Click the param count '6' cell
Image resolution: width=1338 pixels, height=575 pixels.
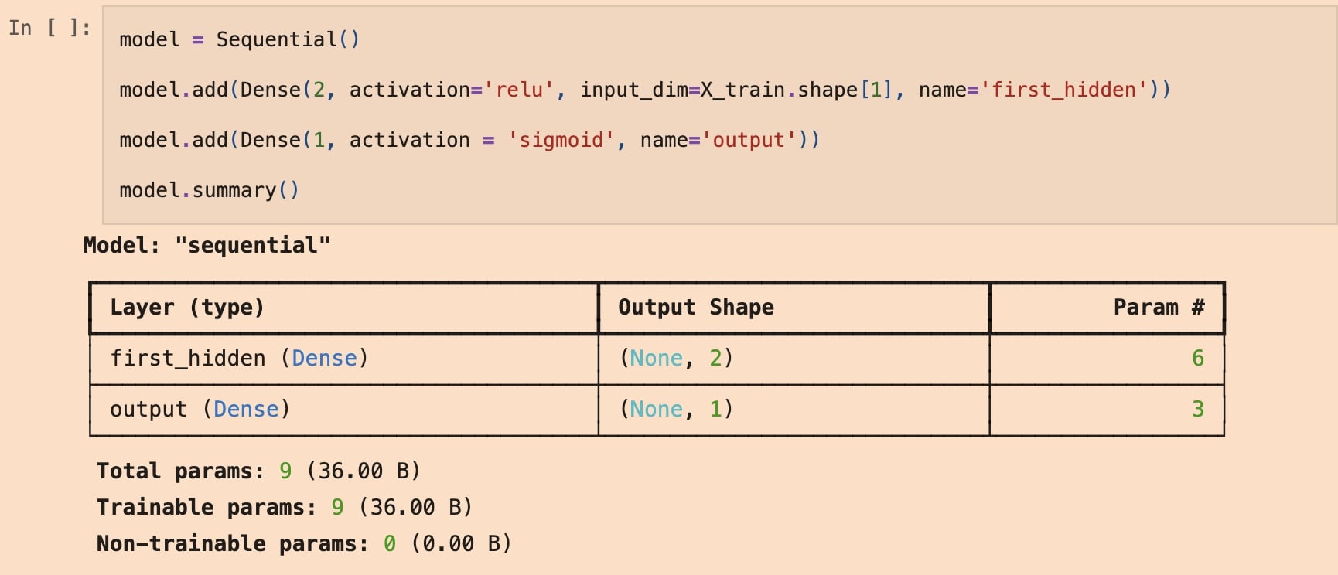coord(1107,359)
